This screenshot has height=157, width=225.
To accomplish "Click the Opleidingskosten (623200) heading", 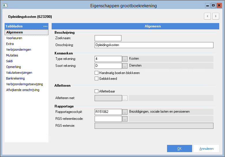I will point(30,17).
